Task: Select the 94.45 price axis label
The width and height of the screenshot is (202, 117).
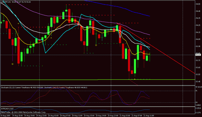Action: coord(198,11)
